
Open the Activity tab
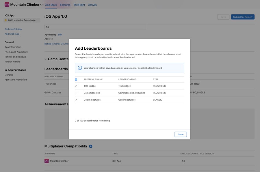click(x=92, y=5)
